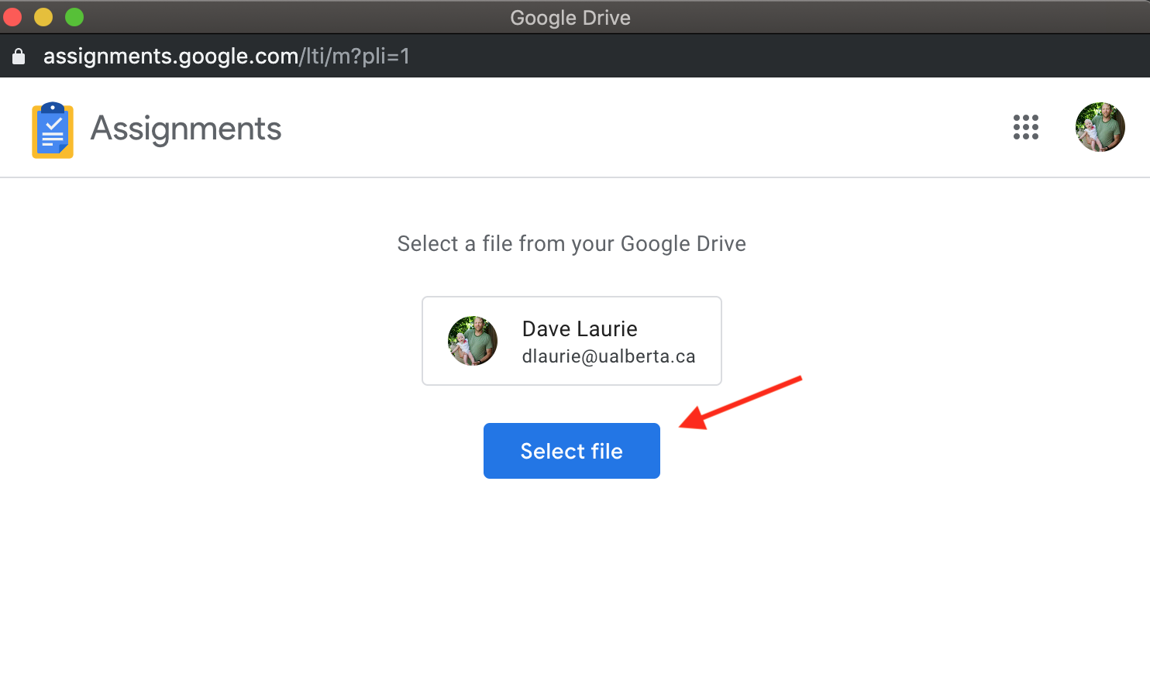Image resolution: width=1150 pixels, height=691 pixels.
Task: Click the lock icon in address bar
Action: click(19, 57)
